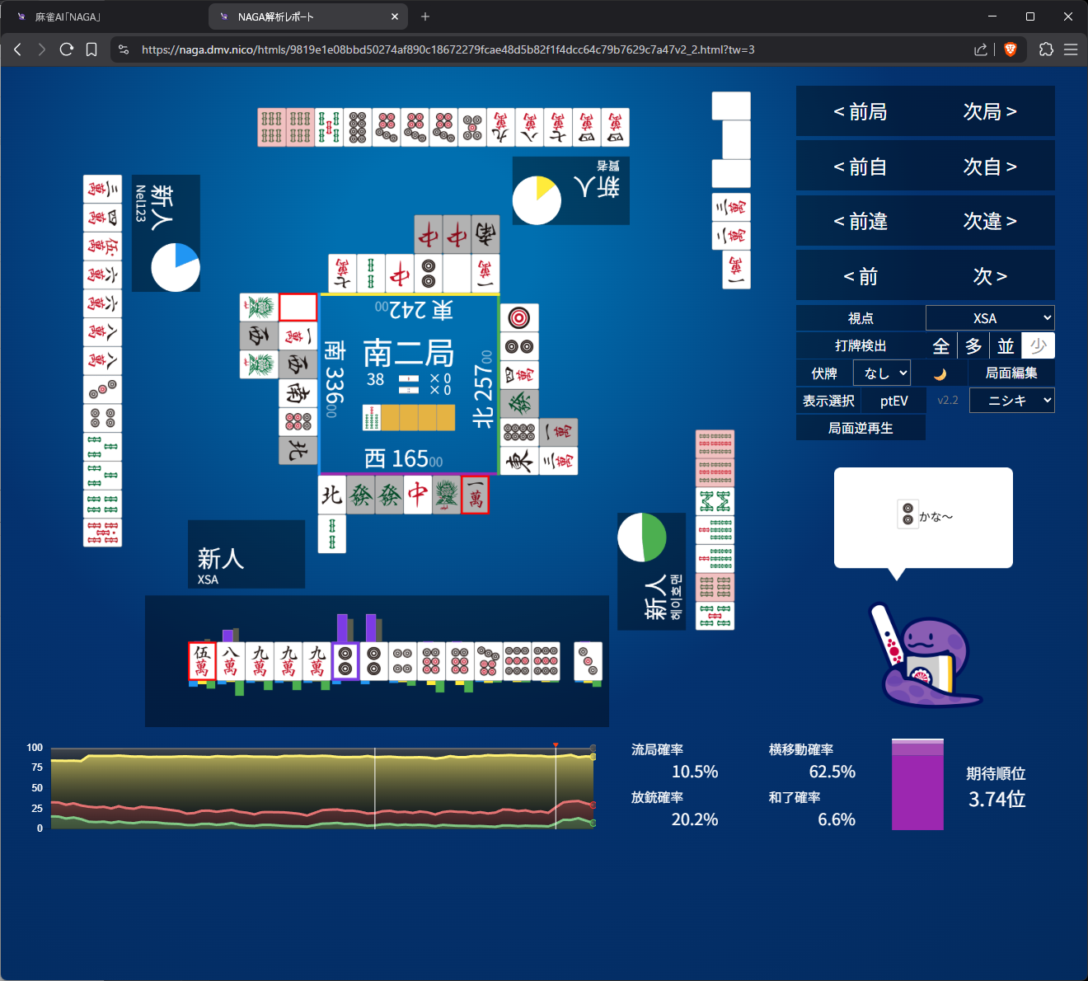Bookmark this page with the bookmark icon
The image size is (1088, 981).
tap(91, 49)
